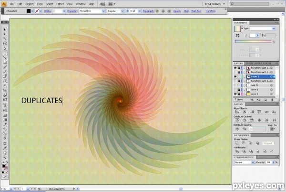The height and width of the screenshot is (192, 286).
Task: Click Horizontal Distribute Right icon
Action: tap(274, 120)
